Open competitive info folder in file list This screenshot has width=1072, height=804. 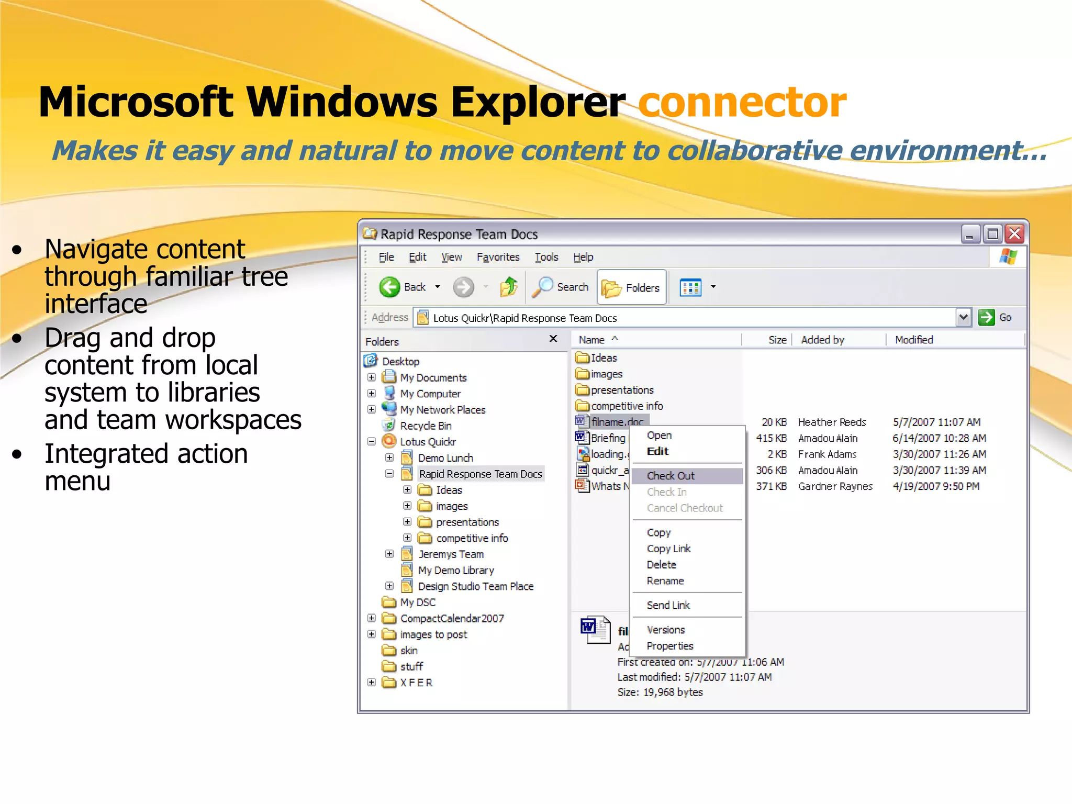click(x=619, y=406)
